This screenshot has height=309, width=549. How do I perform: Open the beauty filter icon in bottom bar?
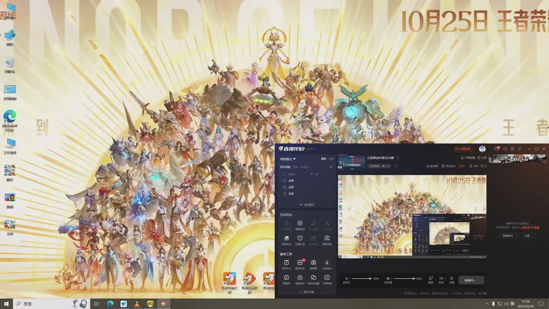coord(431,279)
